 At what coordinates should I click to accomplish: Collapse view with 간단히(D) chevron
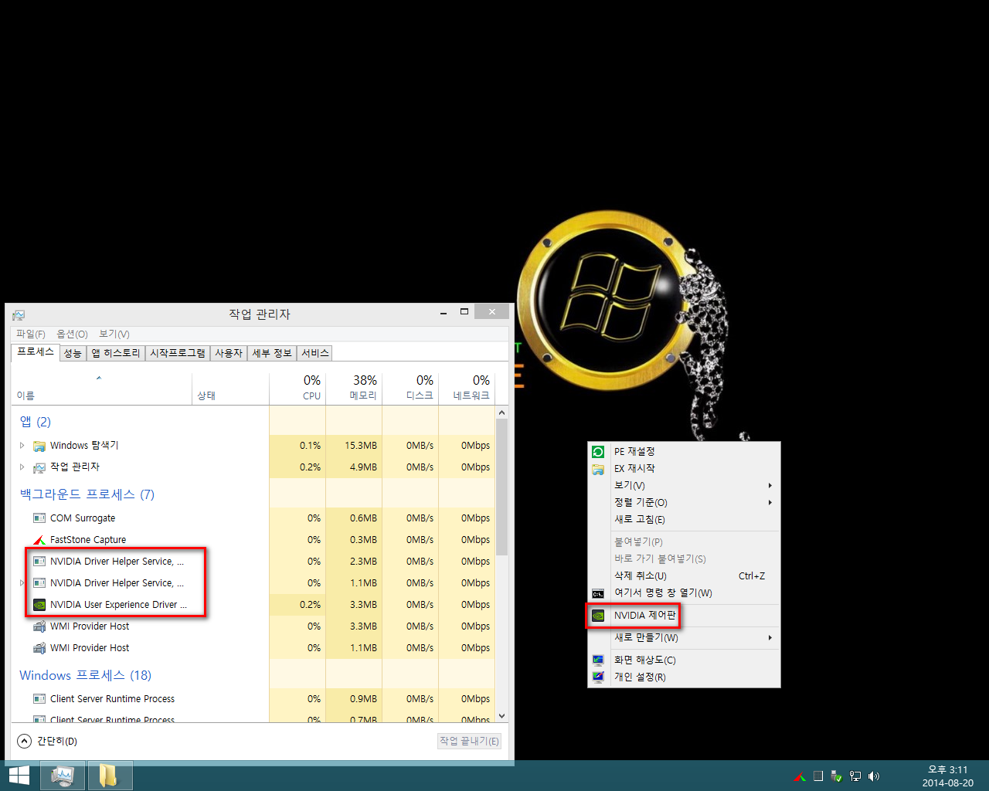[x=25, y=742]
